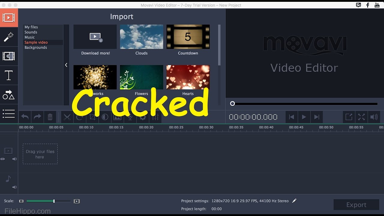This screenshot has height=216, width=384.
Task: Edit project settings with pencil icon
Action: coord(294,201)
